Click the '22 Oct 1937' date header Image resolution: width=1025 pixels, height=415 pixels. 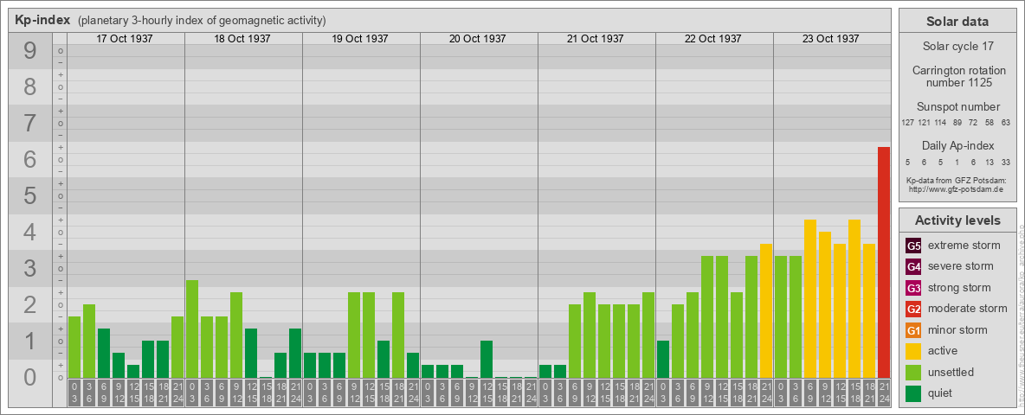point(712,39)
